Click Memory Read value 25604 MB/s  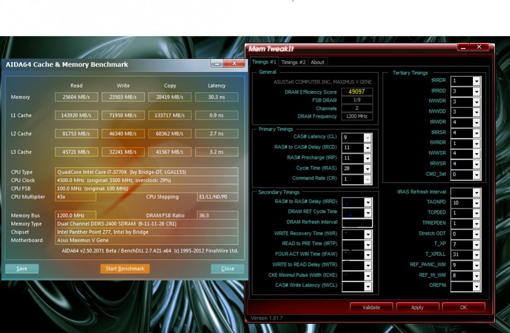(76, 97)
